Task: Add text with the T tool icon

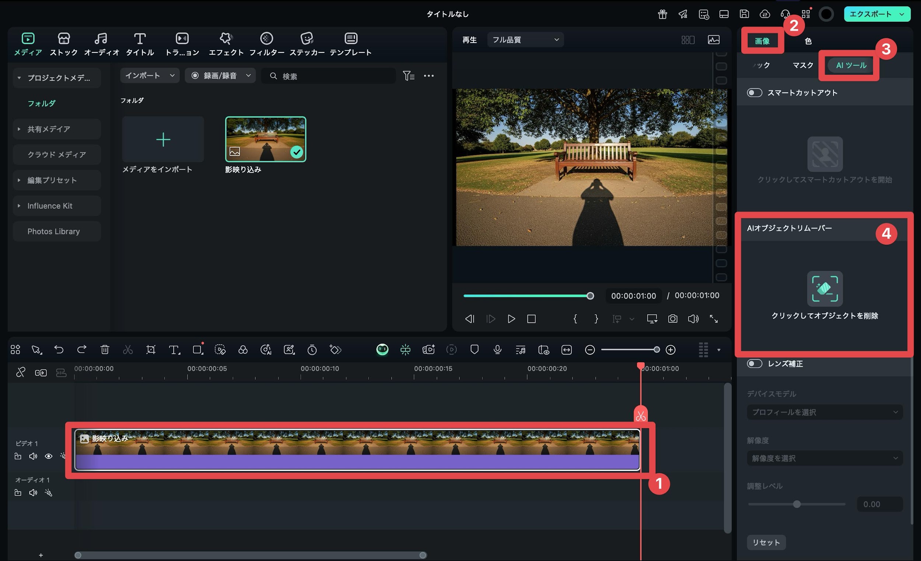Action: click(174, 350)
